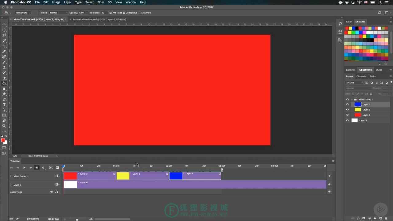Viewport: 393px width, 221px height.
Task: Select the Horizontal Type tool
Action: pos(4,105)
